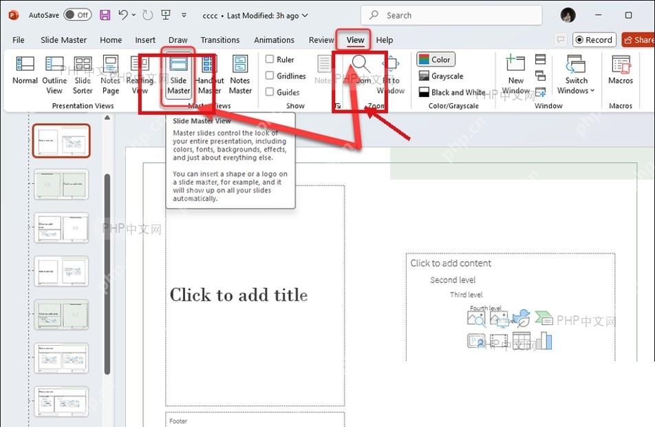
Task: Click the 'Click to add content' text
Action: click(x=451, y=263)
